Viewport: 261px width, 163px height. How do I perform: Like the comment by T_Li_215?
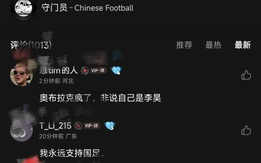pyautogui.click(x=246, y=130)
